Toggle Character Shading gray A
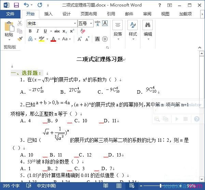 97,39
